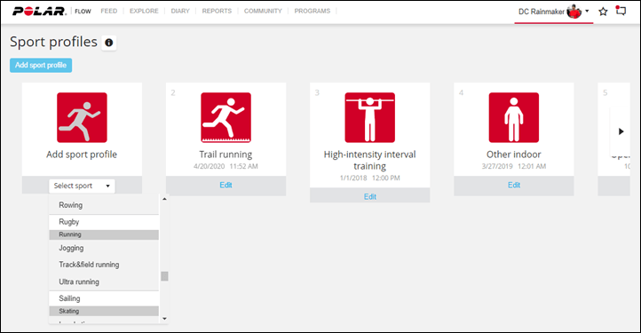Edit the Other indoor profile
This screenshot has width=641, height=333.
(x=514, y=186)
